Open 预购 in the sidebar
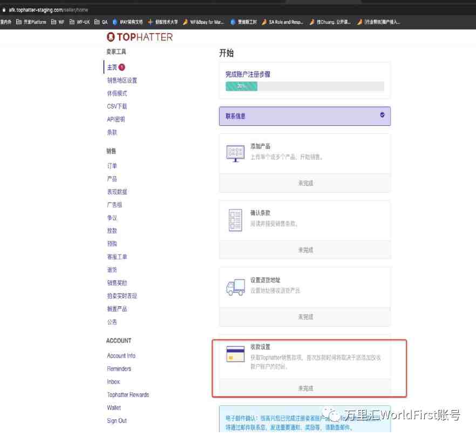Viewport: 476px width, 436px height. pyautogui.click(x=112, y=244)
